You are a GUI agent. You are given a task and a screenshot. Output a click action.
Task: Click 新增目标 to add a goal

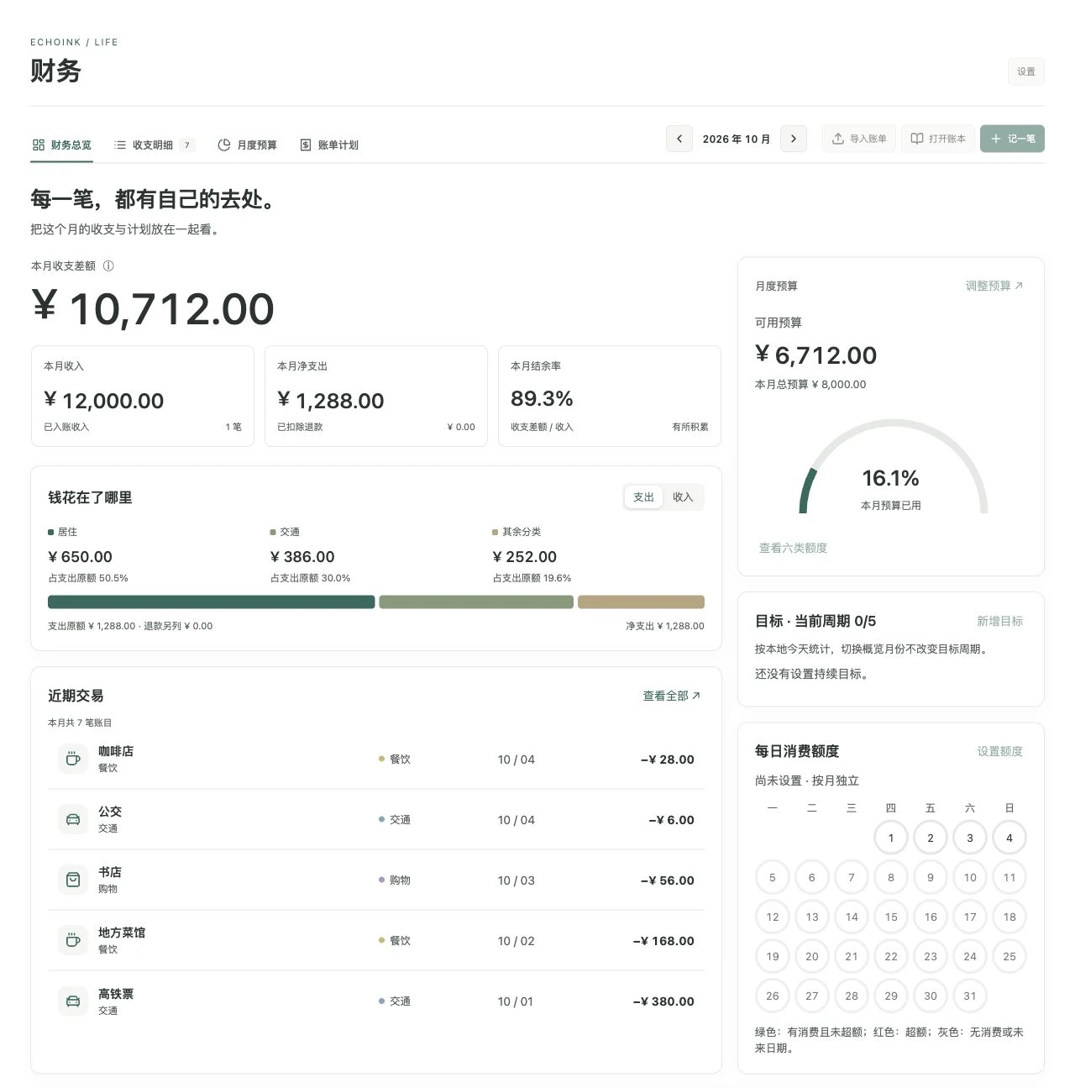(x=999, y=621)
